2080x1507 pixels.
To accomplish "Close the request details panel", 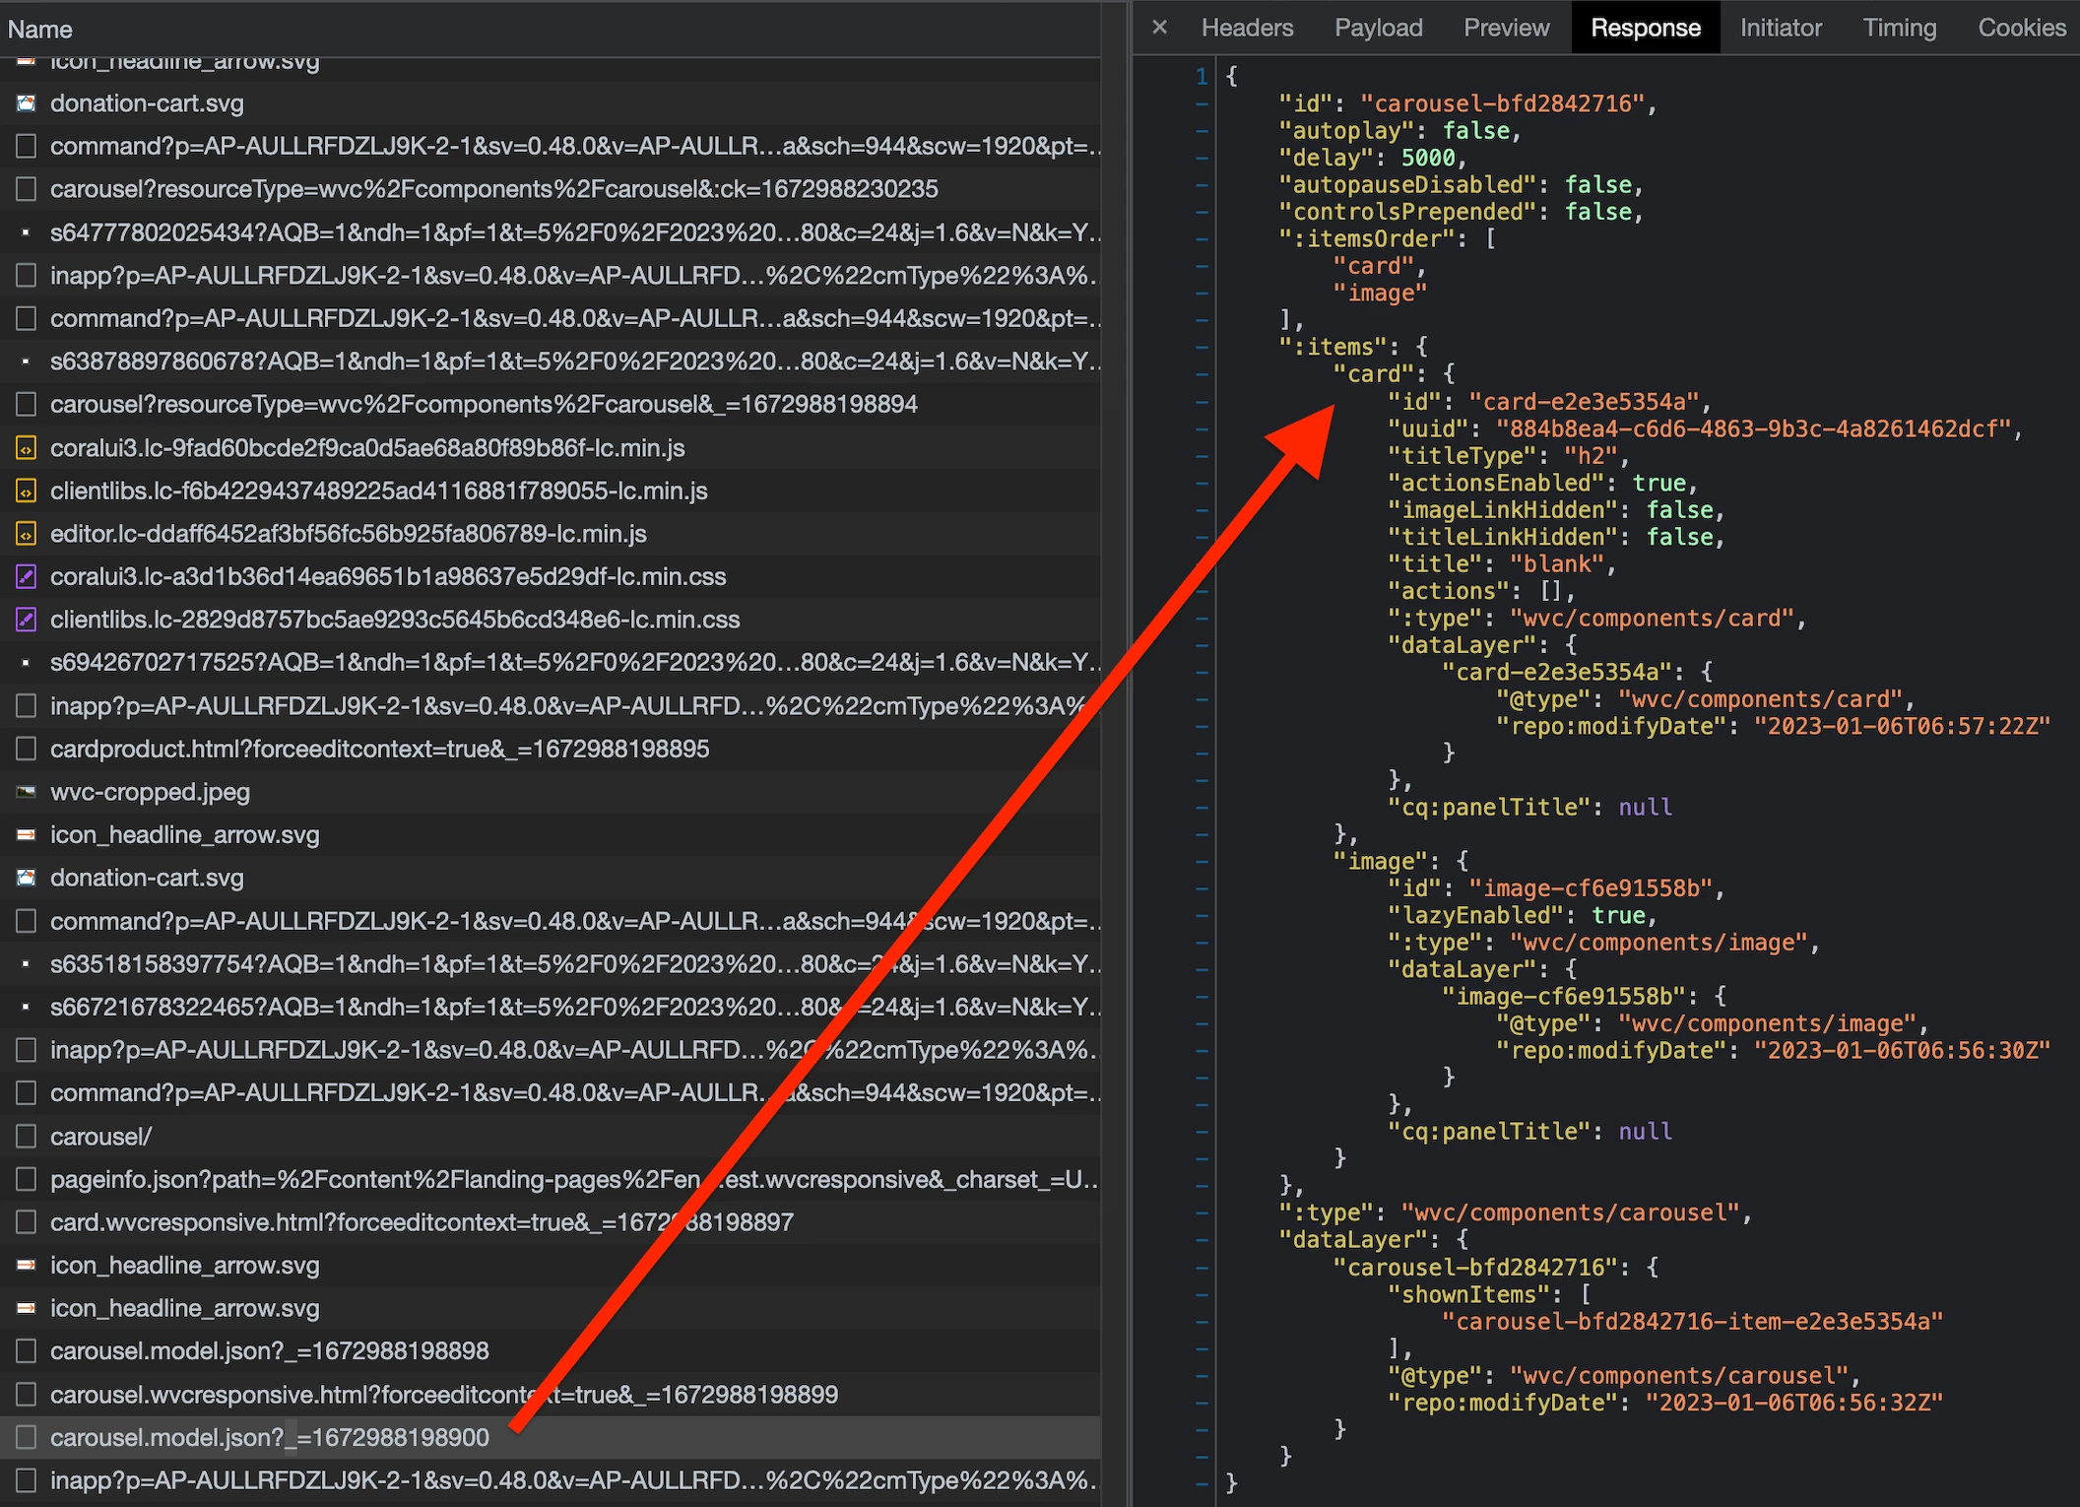I will point(1159,28).
